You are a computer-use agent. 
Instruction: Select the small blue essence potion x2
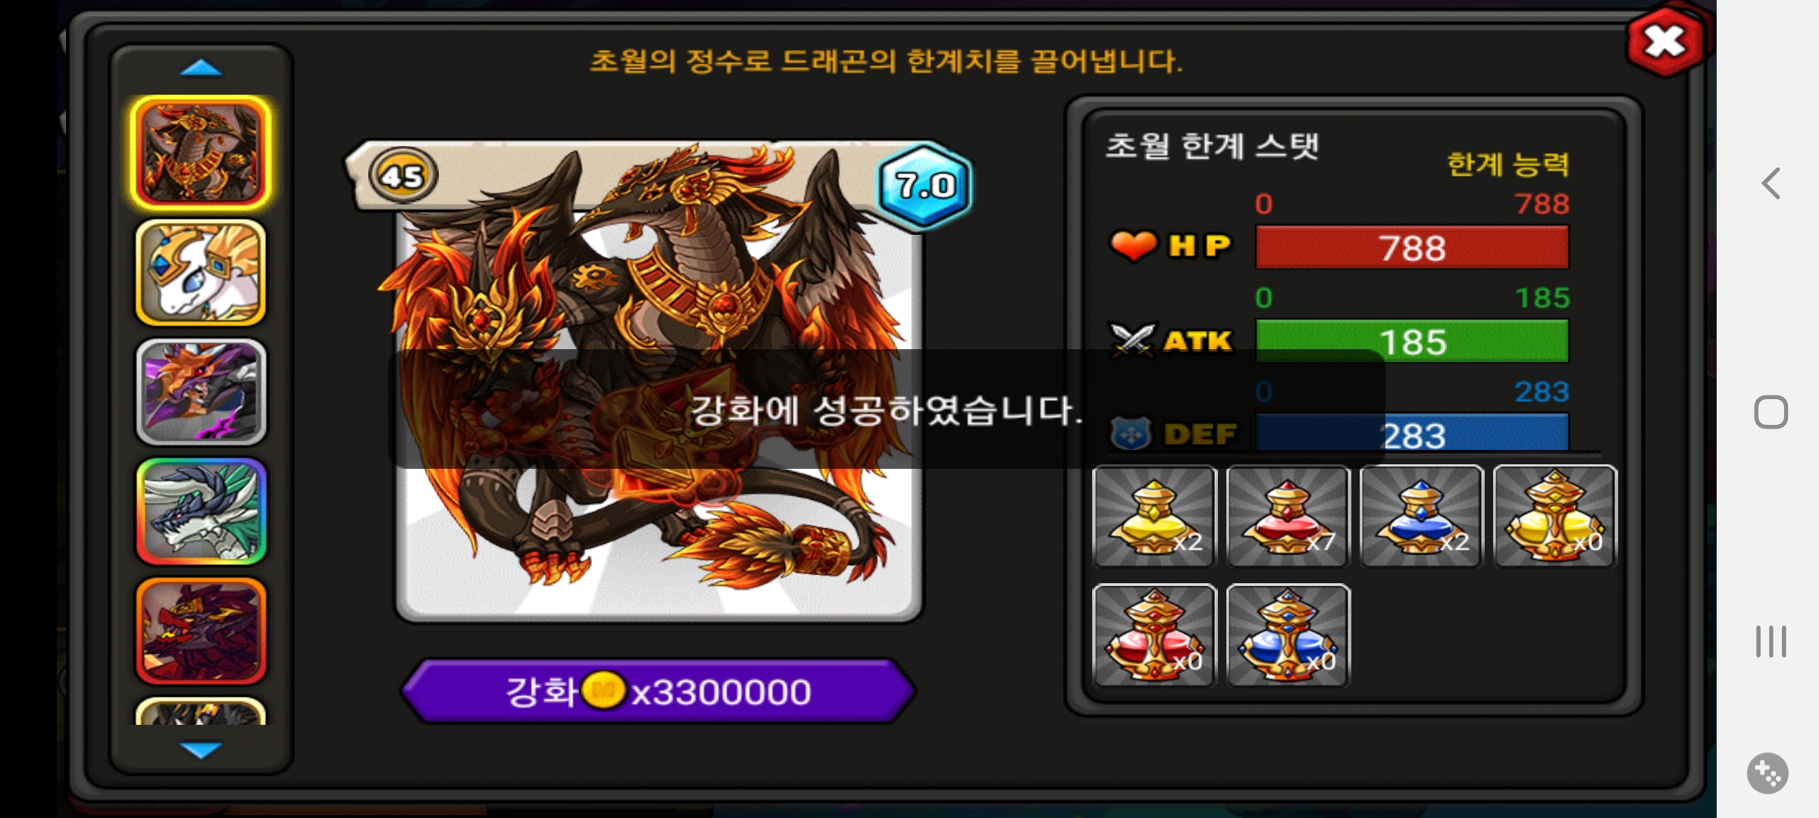click(1421, 516)
